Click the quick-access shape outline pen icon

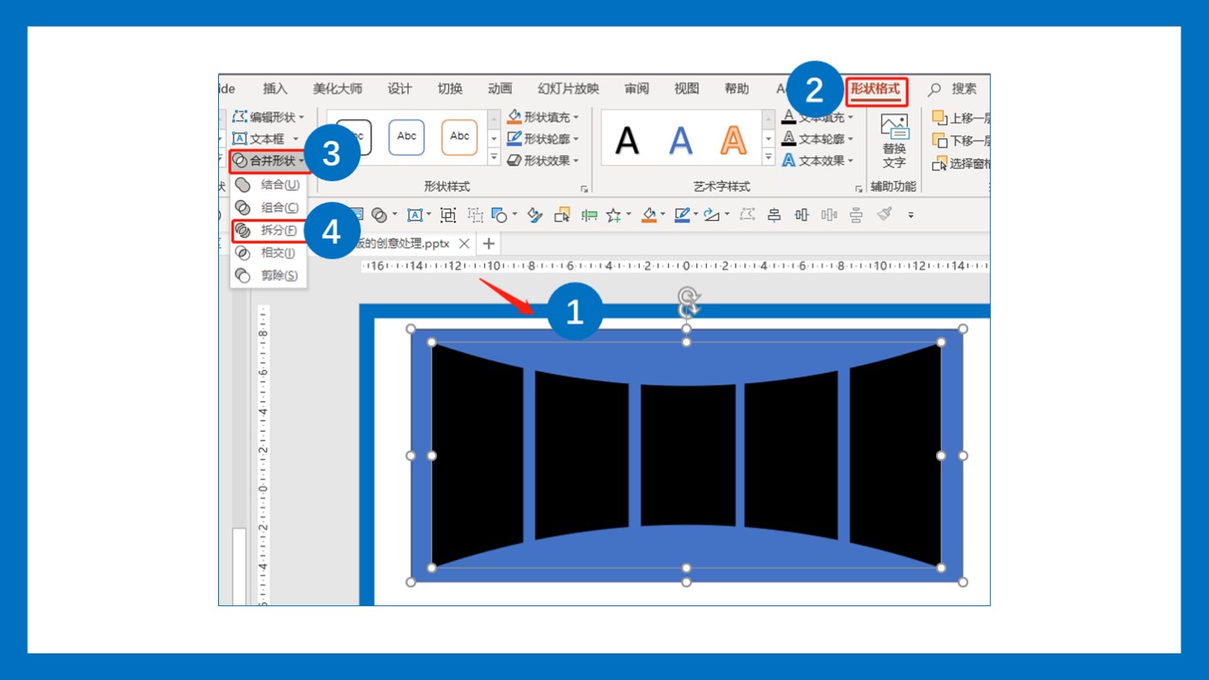tap(683, 215)
